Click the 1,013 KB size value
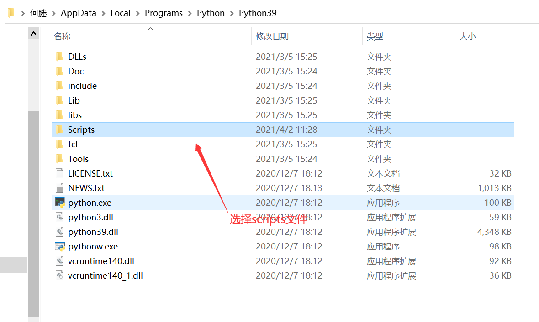539x322 pixels. 494,188
